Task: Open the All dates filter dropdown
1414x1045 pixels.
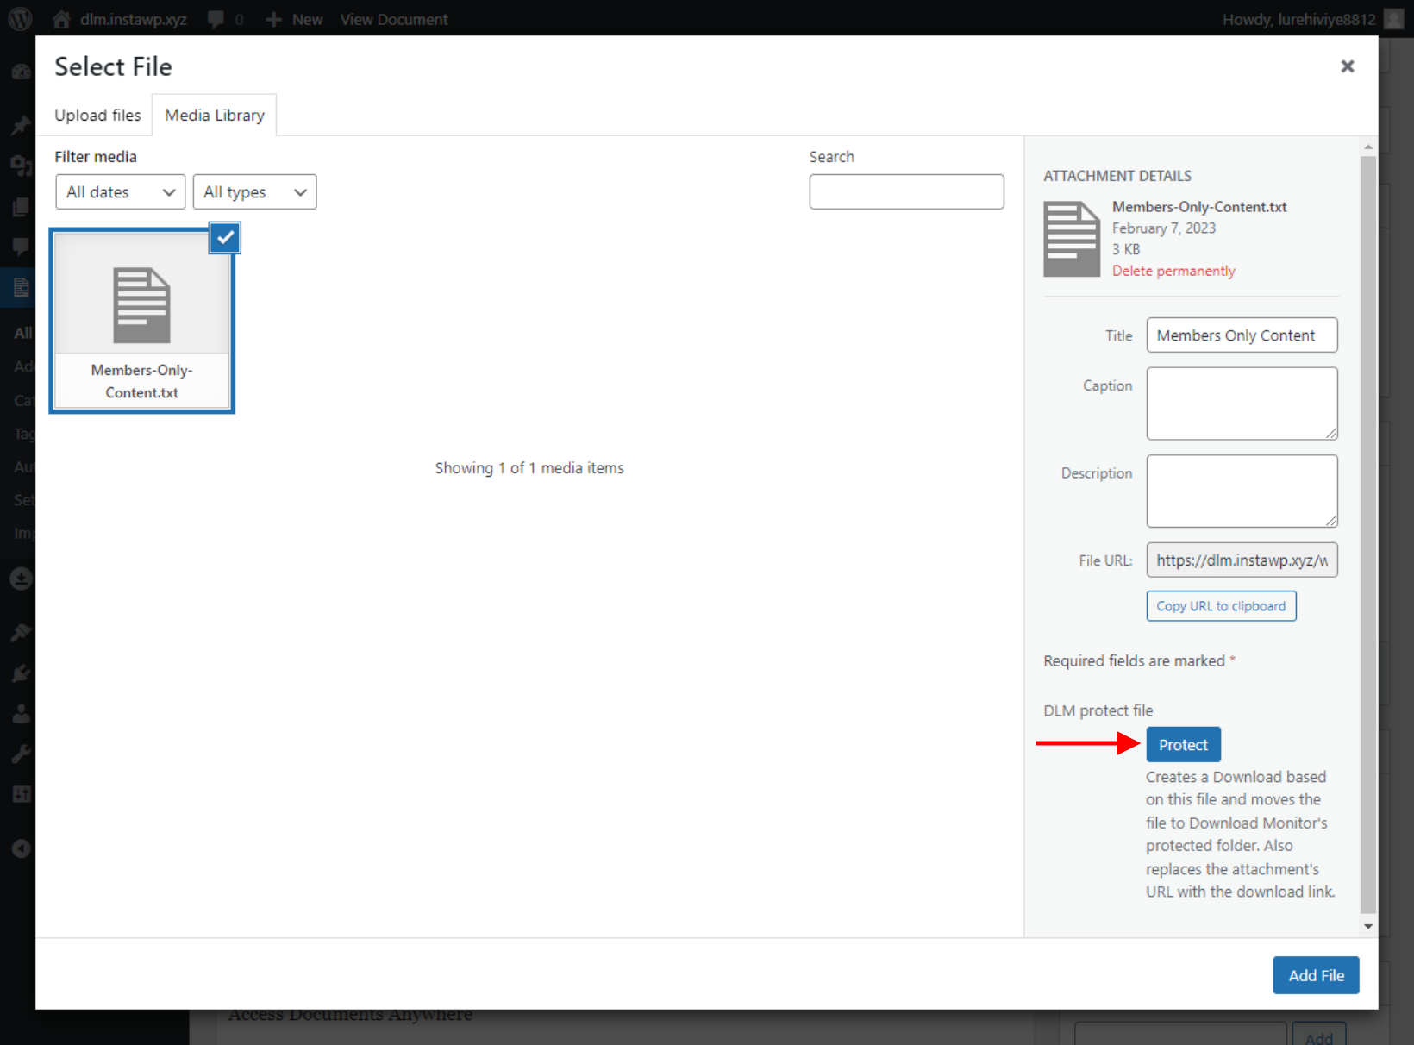Action: pos(120,191)
